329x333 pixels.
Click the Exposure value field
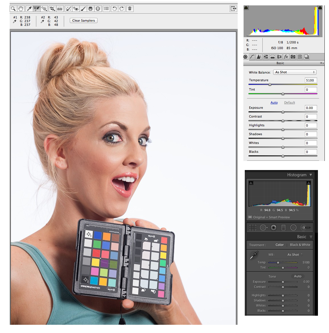[311, 108]
